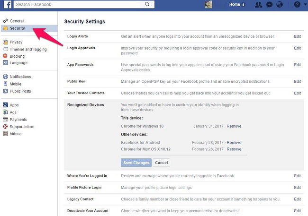This screenshot has width=308, height=216.
Task: Click the Mobile phone icon
Action: click(5, 84)
